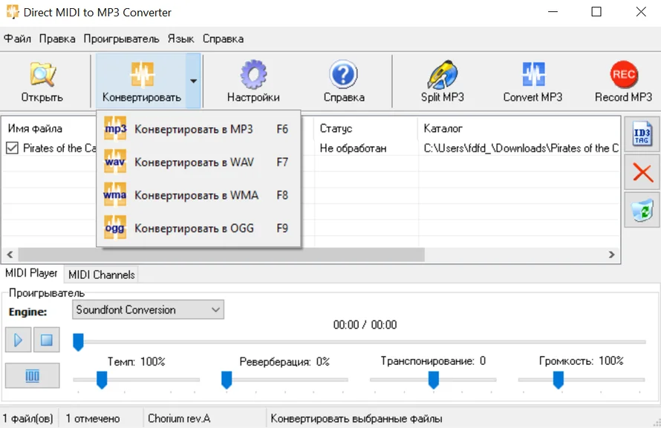Stop playback with the square stop button
Viewport: 661px width, 428px height.
coord(46,340)
